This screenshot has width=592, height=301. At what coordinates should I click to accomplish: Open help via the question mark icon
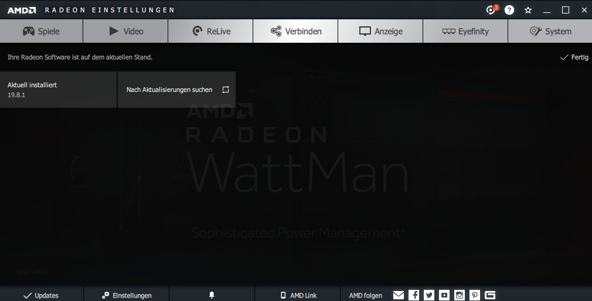tap(509, 10)
